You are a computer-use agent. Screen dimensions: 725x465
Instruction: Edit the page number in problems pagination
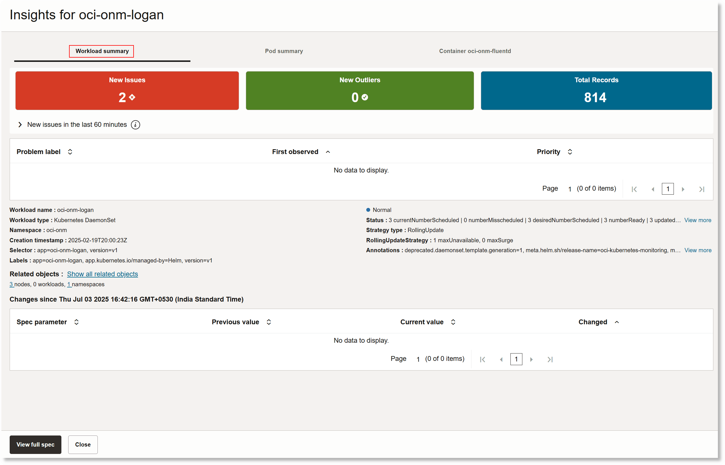[x=668, y=189]
